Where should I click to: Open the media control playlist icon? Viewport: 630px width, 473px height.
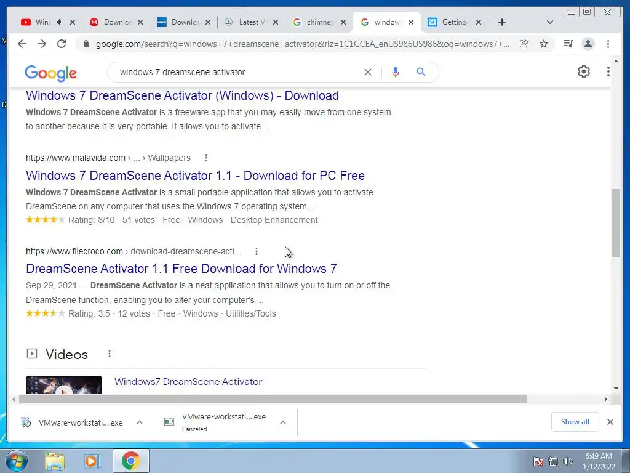coord(568,44)
